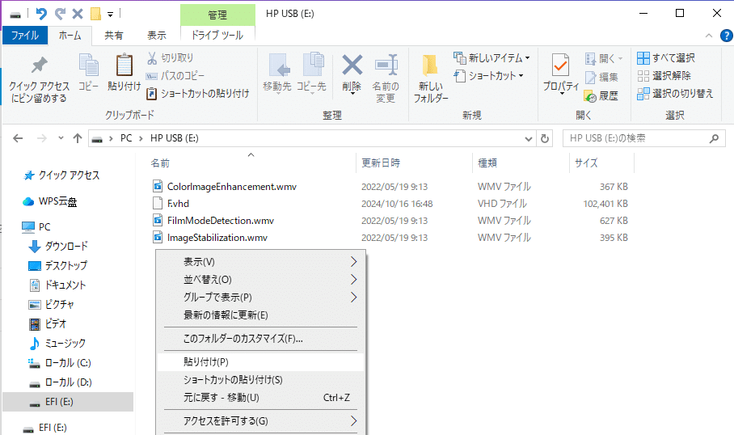Screen dimensions: 734x435
Task: Open the address bar history dropdown
Action: coord(529,138)
